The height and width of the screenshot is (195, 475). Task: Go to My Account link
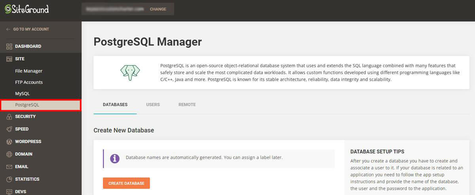[31, 29]
